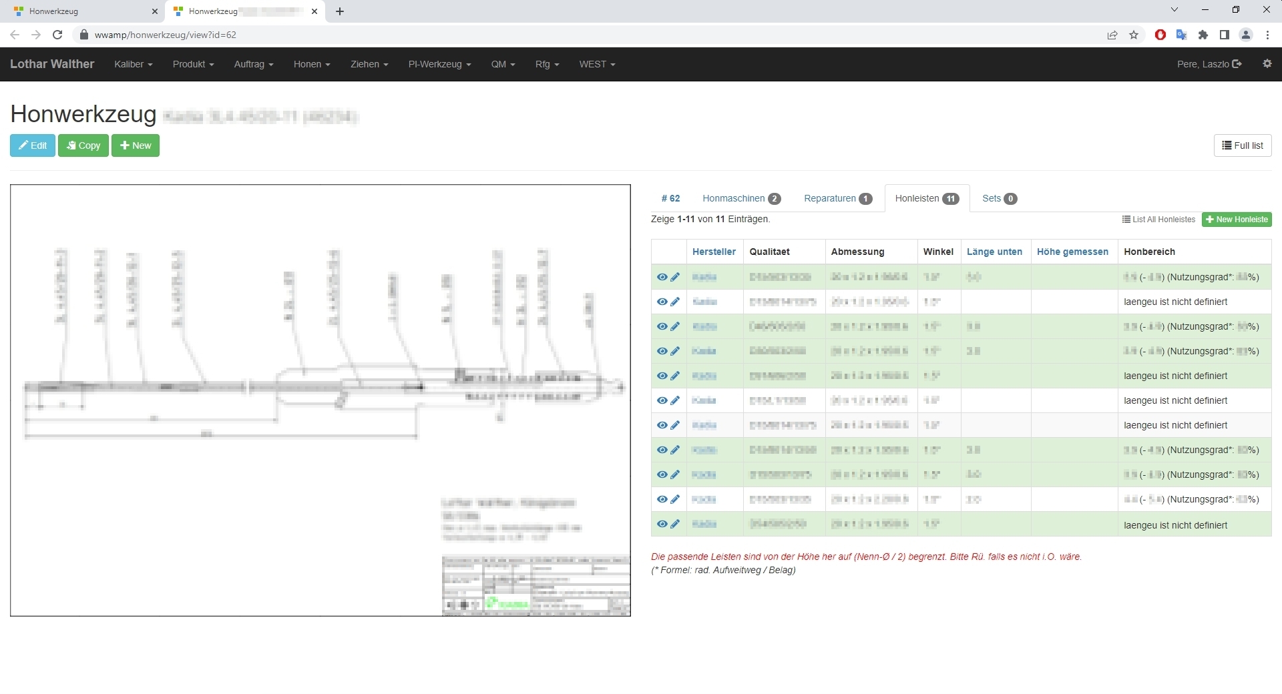Click the blue Edit button
Image resolution: width=1282 pixels, height=694 pixels.
pyautogui.click(x=33, y=145)
